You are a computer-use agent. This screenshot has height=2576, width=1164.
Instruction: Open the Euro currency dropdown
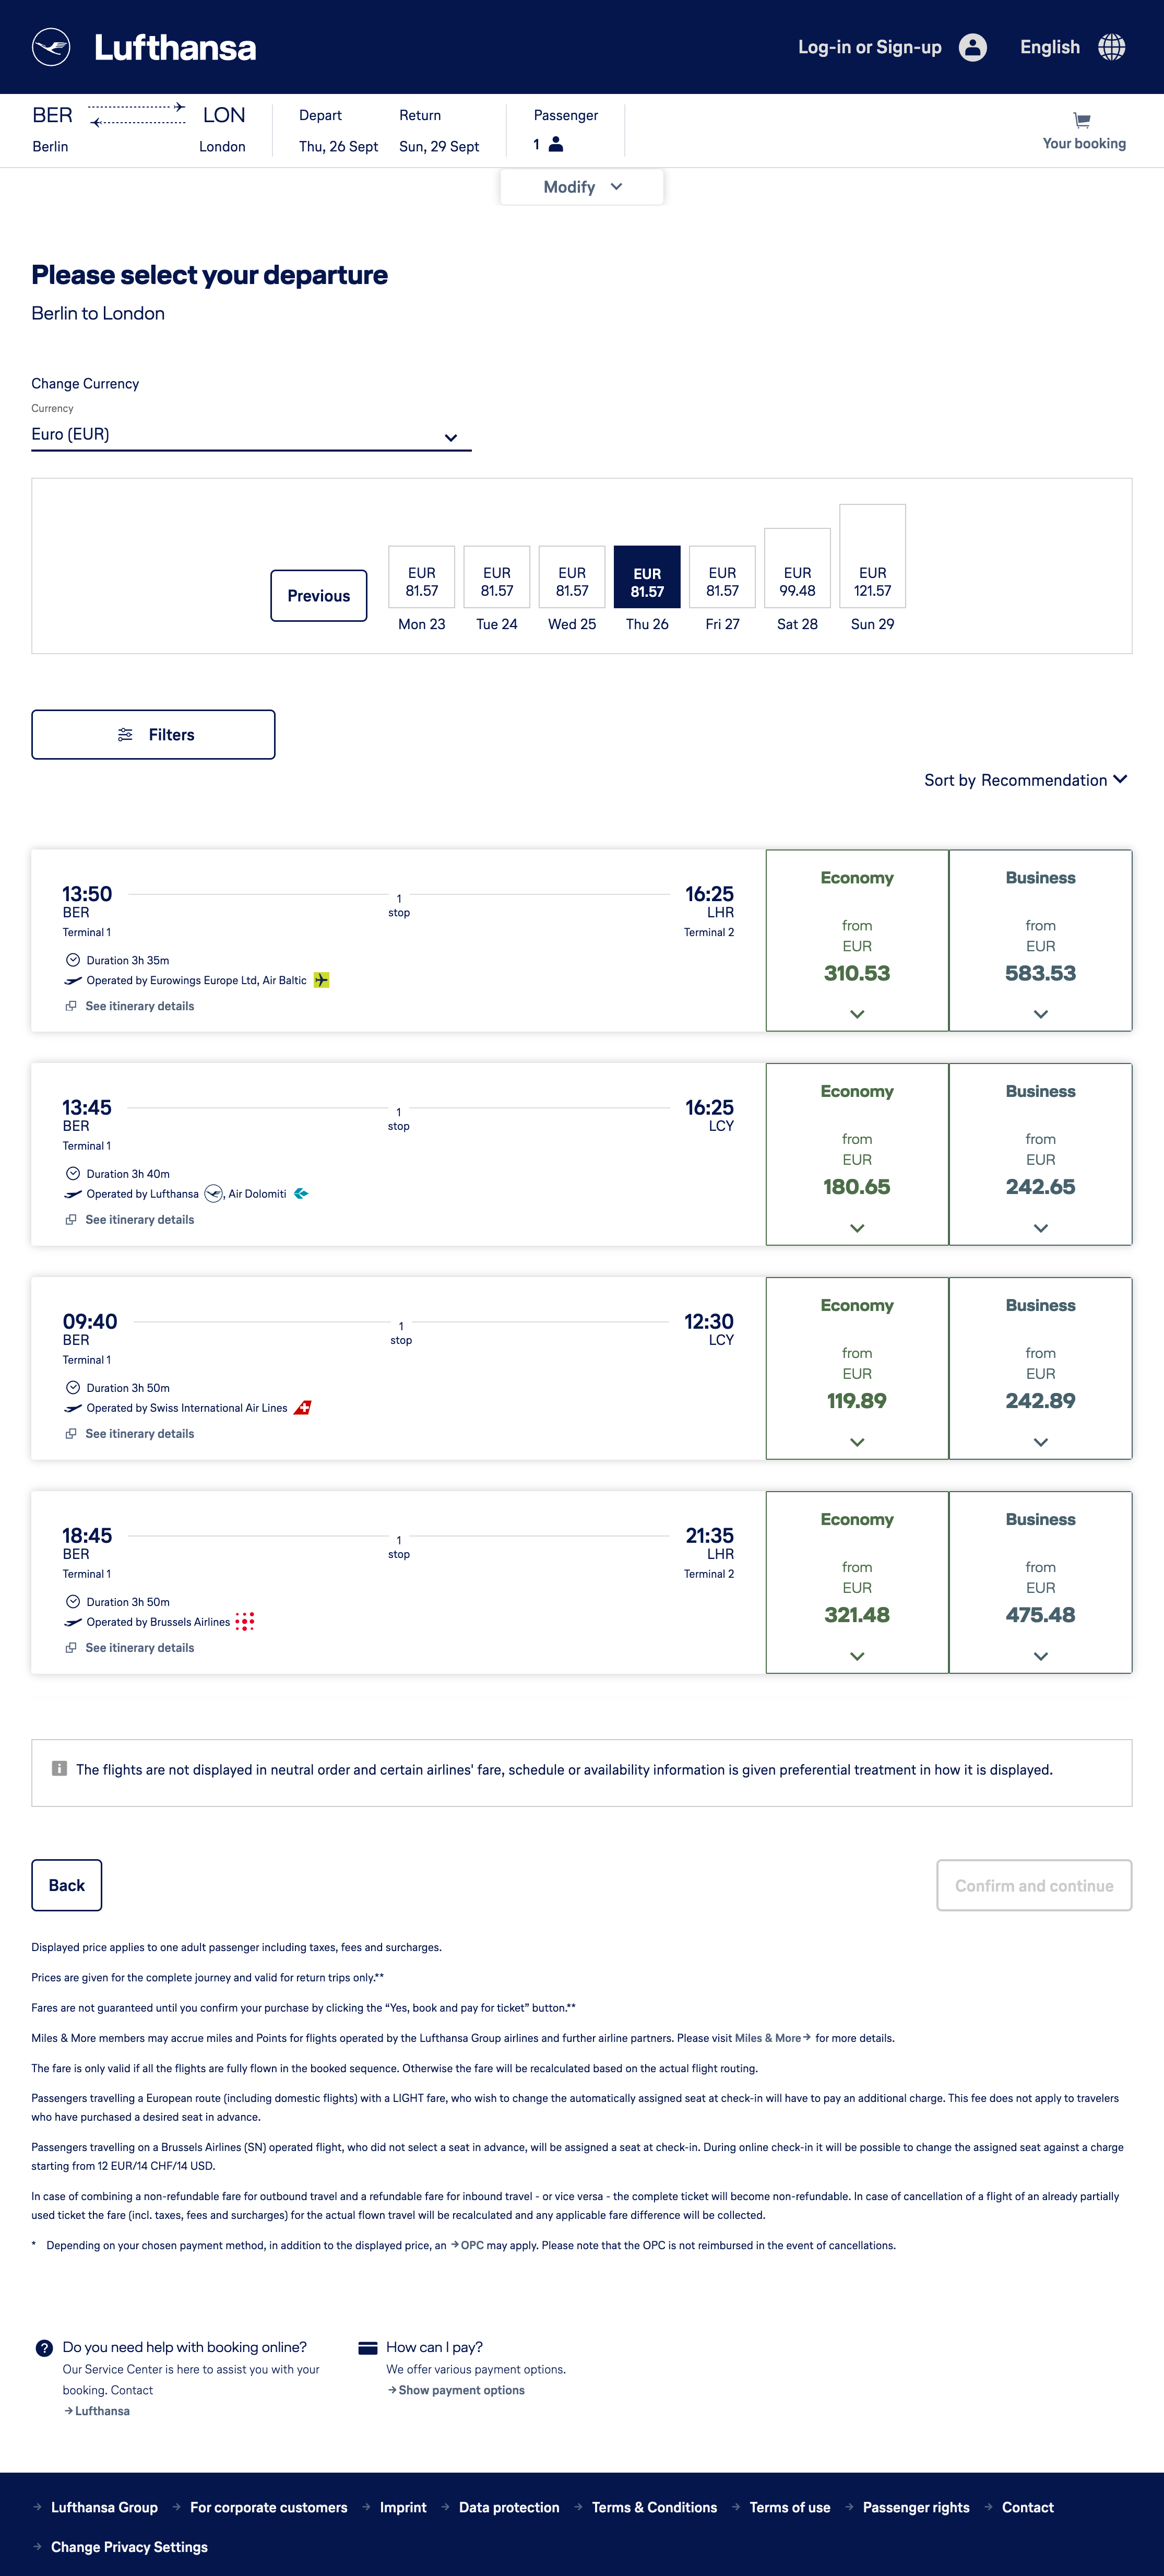250,434
